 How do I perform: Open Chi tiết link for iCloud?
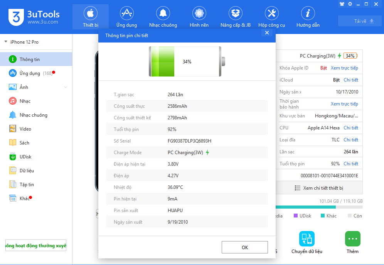pyautogui.click(x=351, y=80)
